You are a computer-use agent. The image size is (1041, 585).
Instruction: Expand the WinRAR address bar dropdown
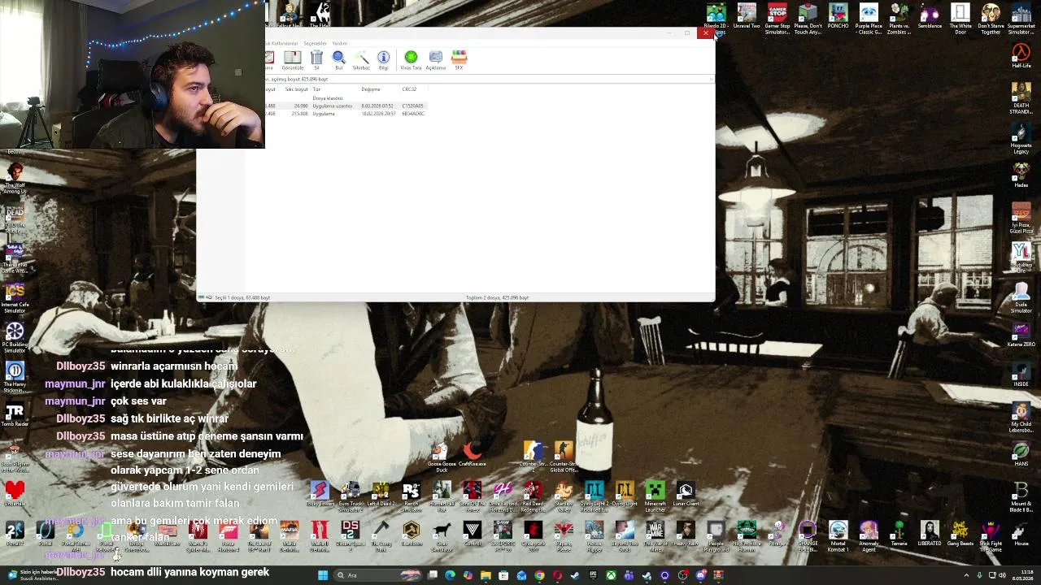coord(711,79)
